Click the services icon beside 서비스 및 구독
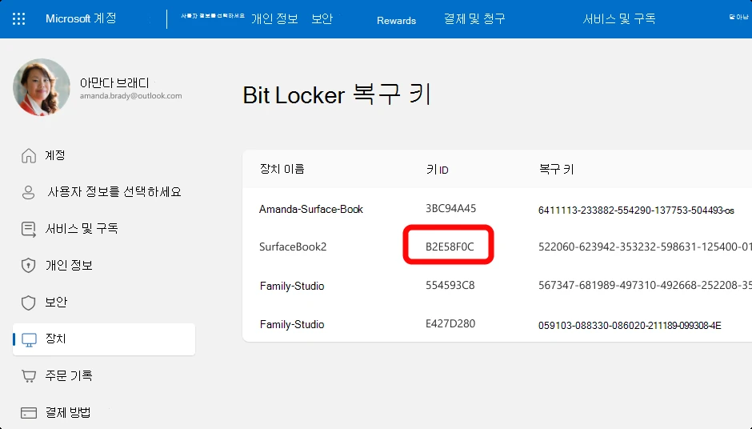Image resolution: width=752 pixels, height=429 pixels. pos(29,229)
